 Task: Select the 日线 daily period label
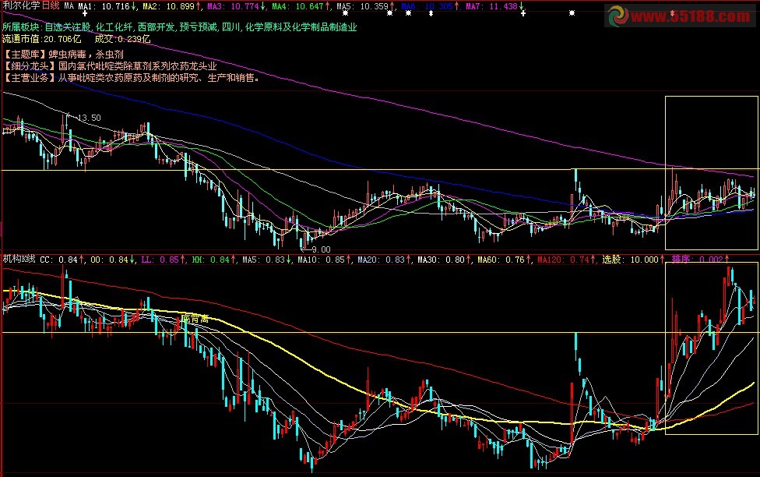(51, 5)
